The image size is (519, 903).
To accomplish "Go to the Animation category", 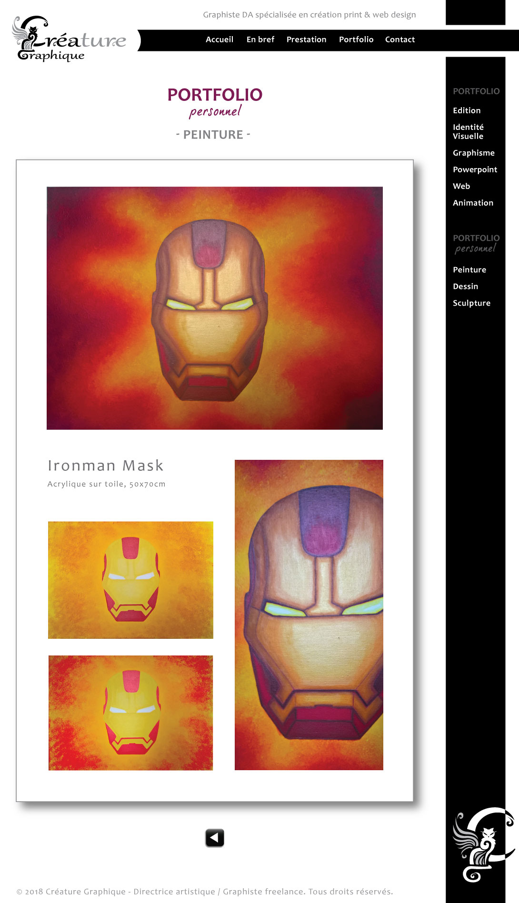I will tap(473, 203).
